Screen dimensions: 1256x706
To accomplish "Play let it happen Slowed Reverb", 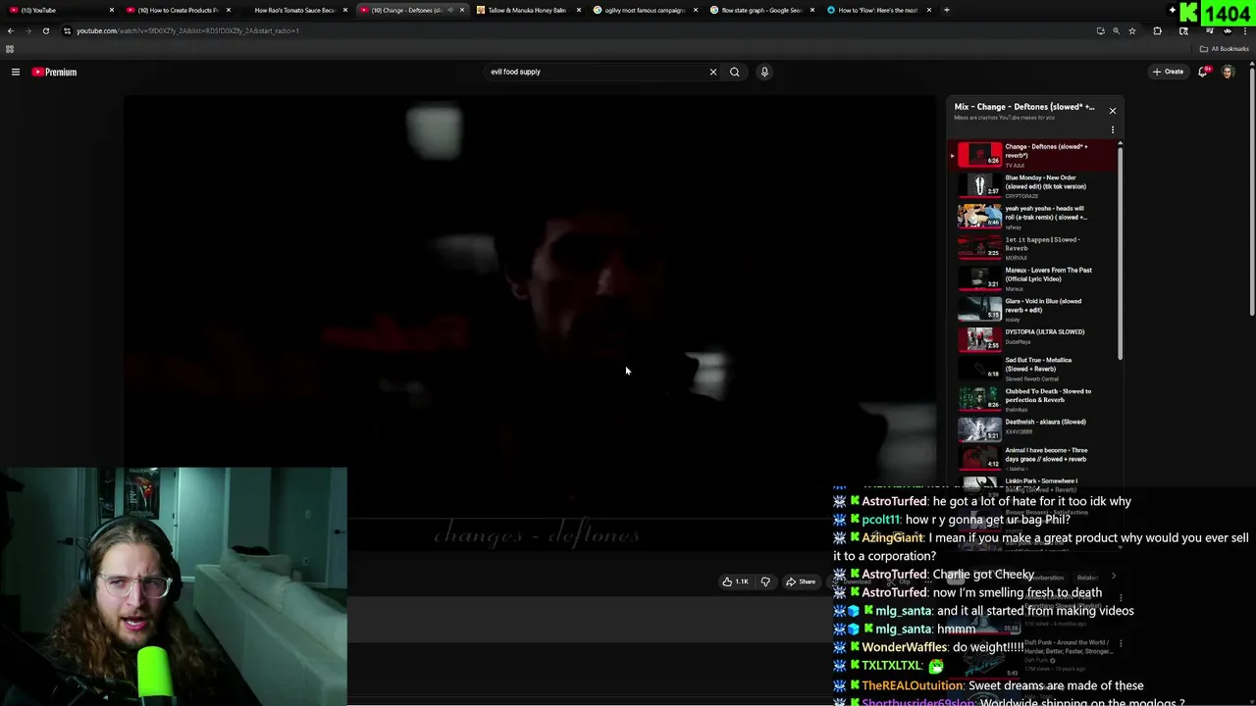I will point(1032,247).
